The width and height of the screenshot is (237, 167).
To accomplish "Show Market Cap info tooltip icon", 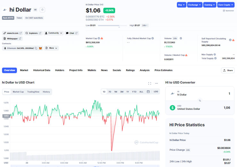I will pos(99,38).
